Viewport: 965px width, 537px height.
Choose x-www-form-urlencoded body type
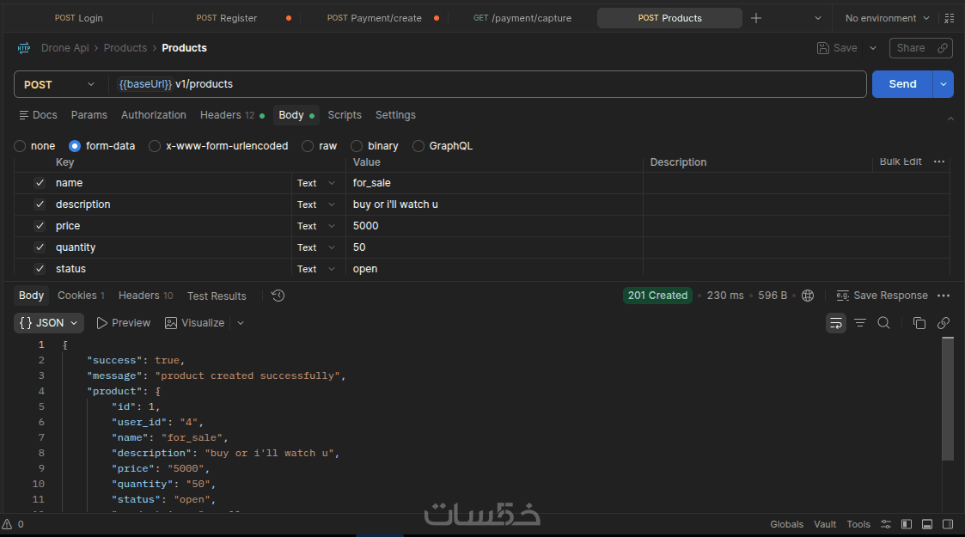tap(155, 146)
